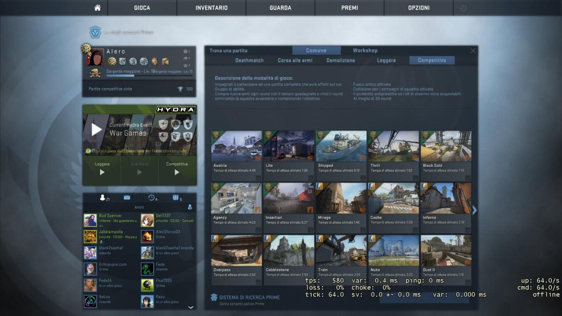This screenshot has height=316, width=562.
Task: Expand friends list with down chevron
Action: [191, 308]
